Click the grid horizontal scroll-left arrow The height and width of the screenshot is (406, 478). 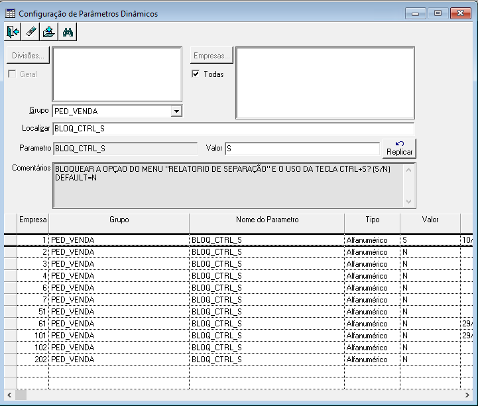(9, 395)
